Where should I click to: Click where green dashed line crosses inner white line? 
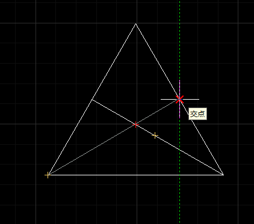pyautogui.click(x=180, y=150)
